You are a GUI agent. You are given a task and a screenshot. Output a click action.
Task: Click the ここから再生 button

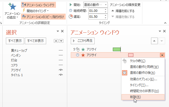(83, 41)
